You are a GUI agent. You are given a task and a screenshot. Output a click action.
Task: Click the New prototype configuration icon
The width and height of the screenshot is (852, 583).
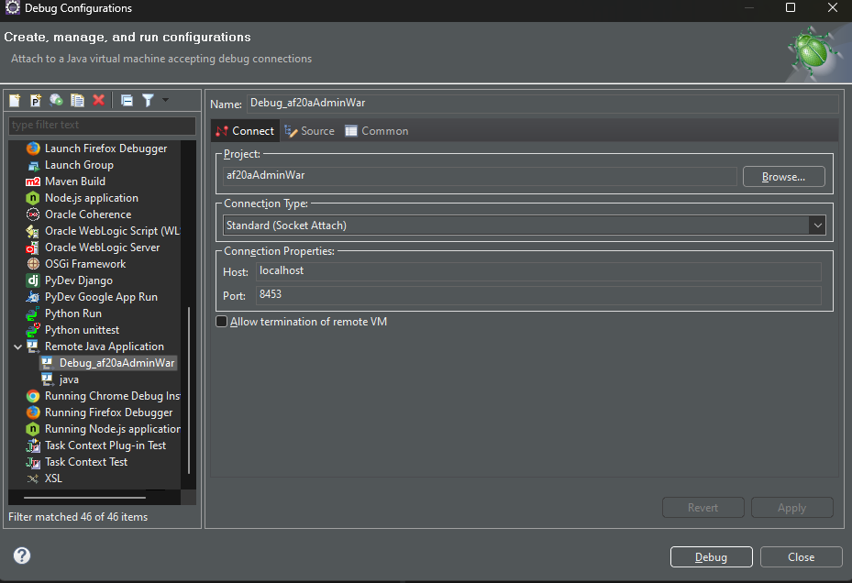click(x=36, y=101)
